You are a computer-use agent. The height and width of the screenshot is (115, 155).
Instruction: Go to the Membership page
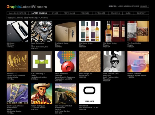pyautogui.click(x=129, y=6)
